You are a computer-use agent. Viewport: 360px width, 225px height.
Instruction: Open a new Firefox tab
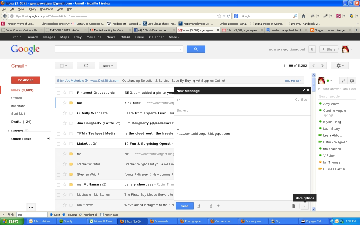pyautogui.click(x=356, y=30)
